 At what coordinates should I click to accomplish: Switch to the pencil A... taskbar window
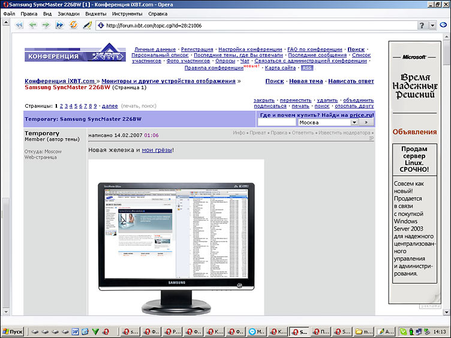385,331
